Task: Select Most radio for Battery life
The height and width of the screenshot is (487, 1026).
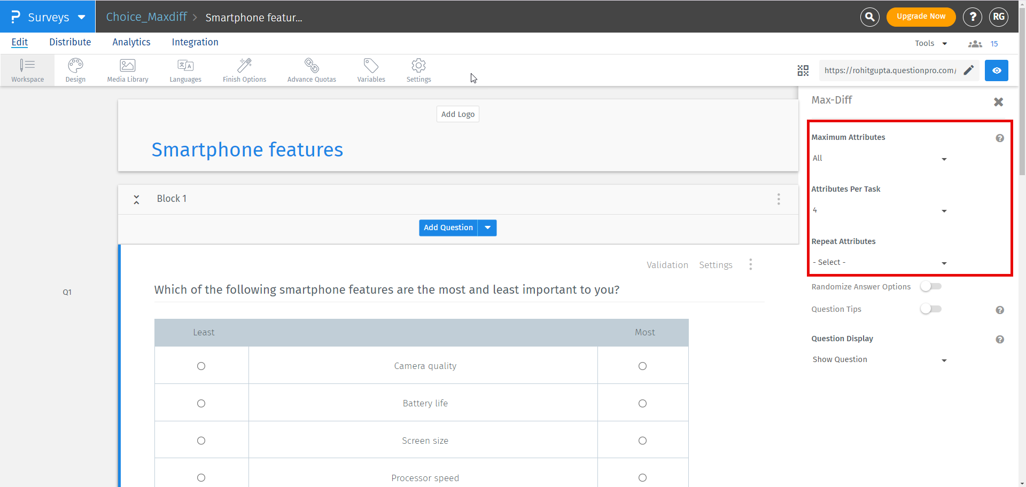Action: [642, 404]
